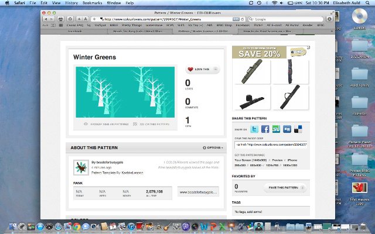
Task: Launch Excel from the Dock
Action: [222, 226]
